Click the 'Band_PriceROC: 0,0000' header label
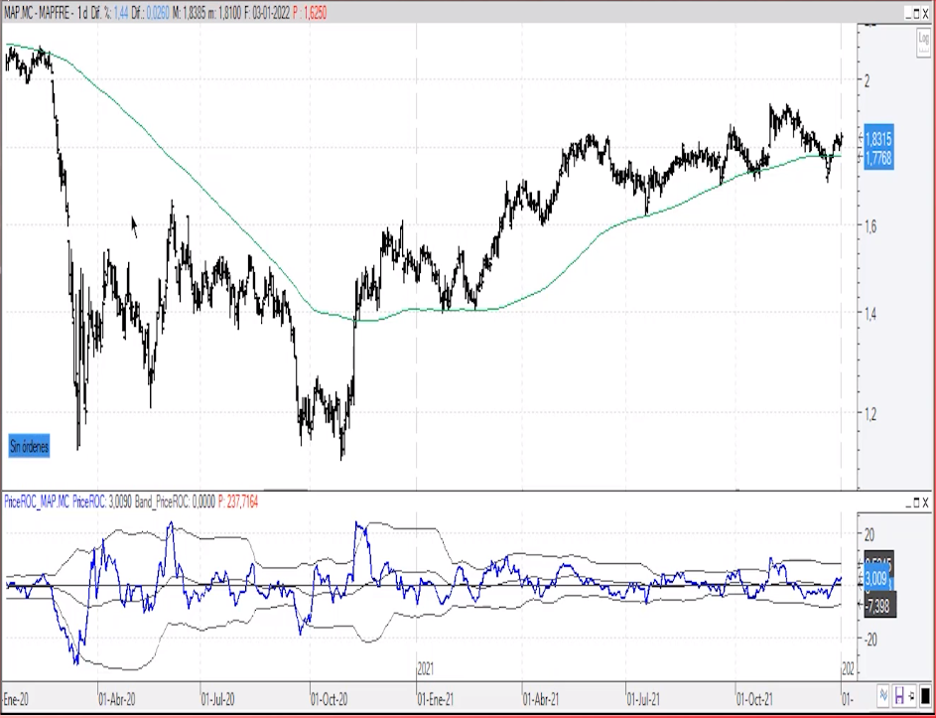 click(175, 503)
